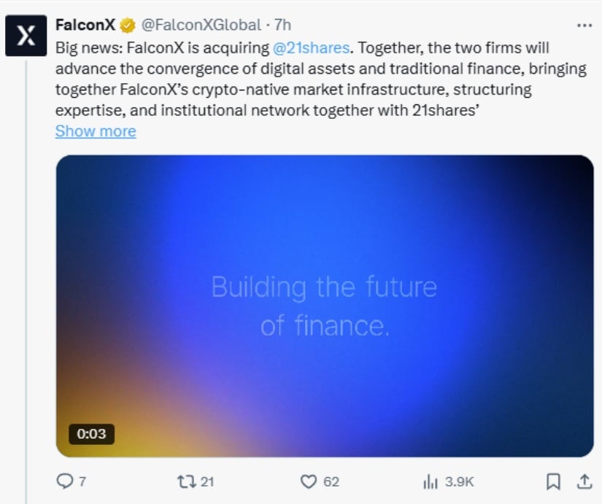Click the reply count 7
The width and height of the screenshot is (602, 504).
coord(82,481)
